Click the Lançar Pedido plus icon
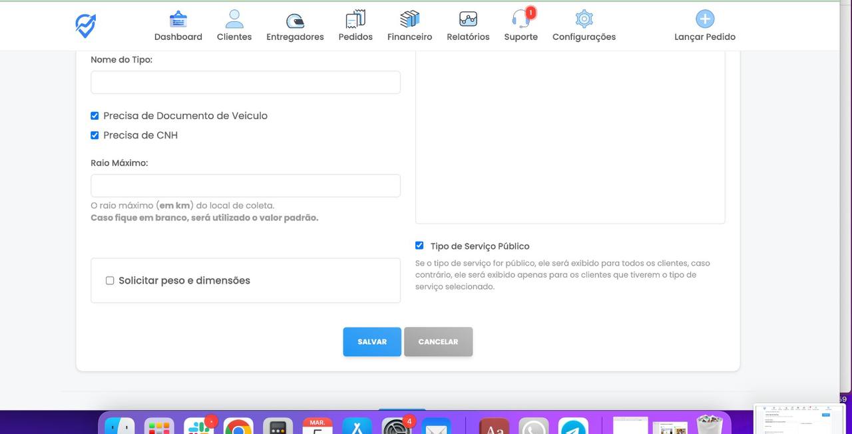 tap(704, 19)
